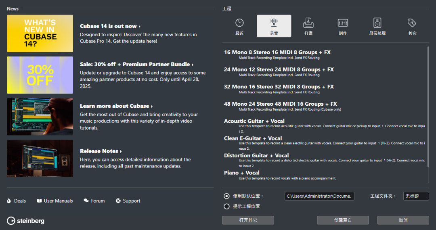Click the Deals flame icon
The height and width of the screenshot is (230, 436).
point(9,201)
